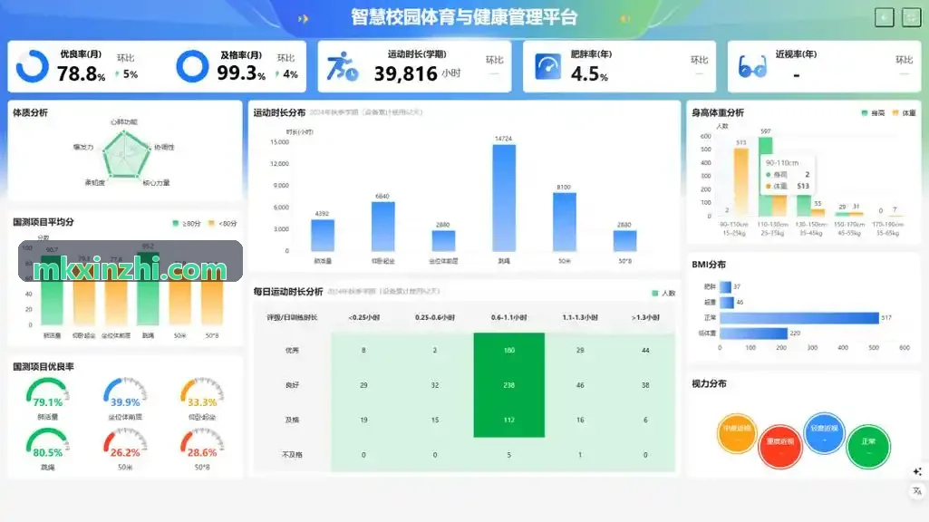Screen dimensions: 929x522
Task: Click the 低体重 BMI bar showing 220
Action: click(x=754, y=333)
